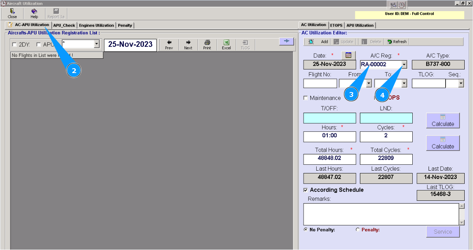Click Total Hours field 48848.02
473x250 pixels.
(x=330, y=159)
